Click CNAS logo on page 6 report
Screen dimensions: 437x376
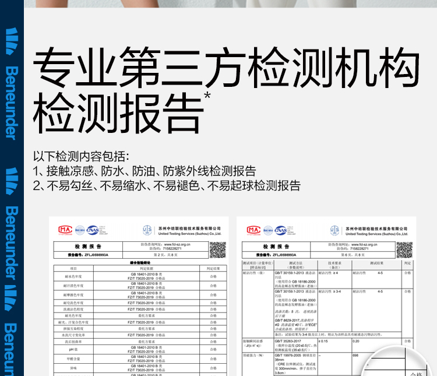(281, 230)
